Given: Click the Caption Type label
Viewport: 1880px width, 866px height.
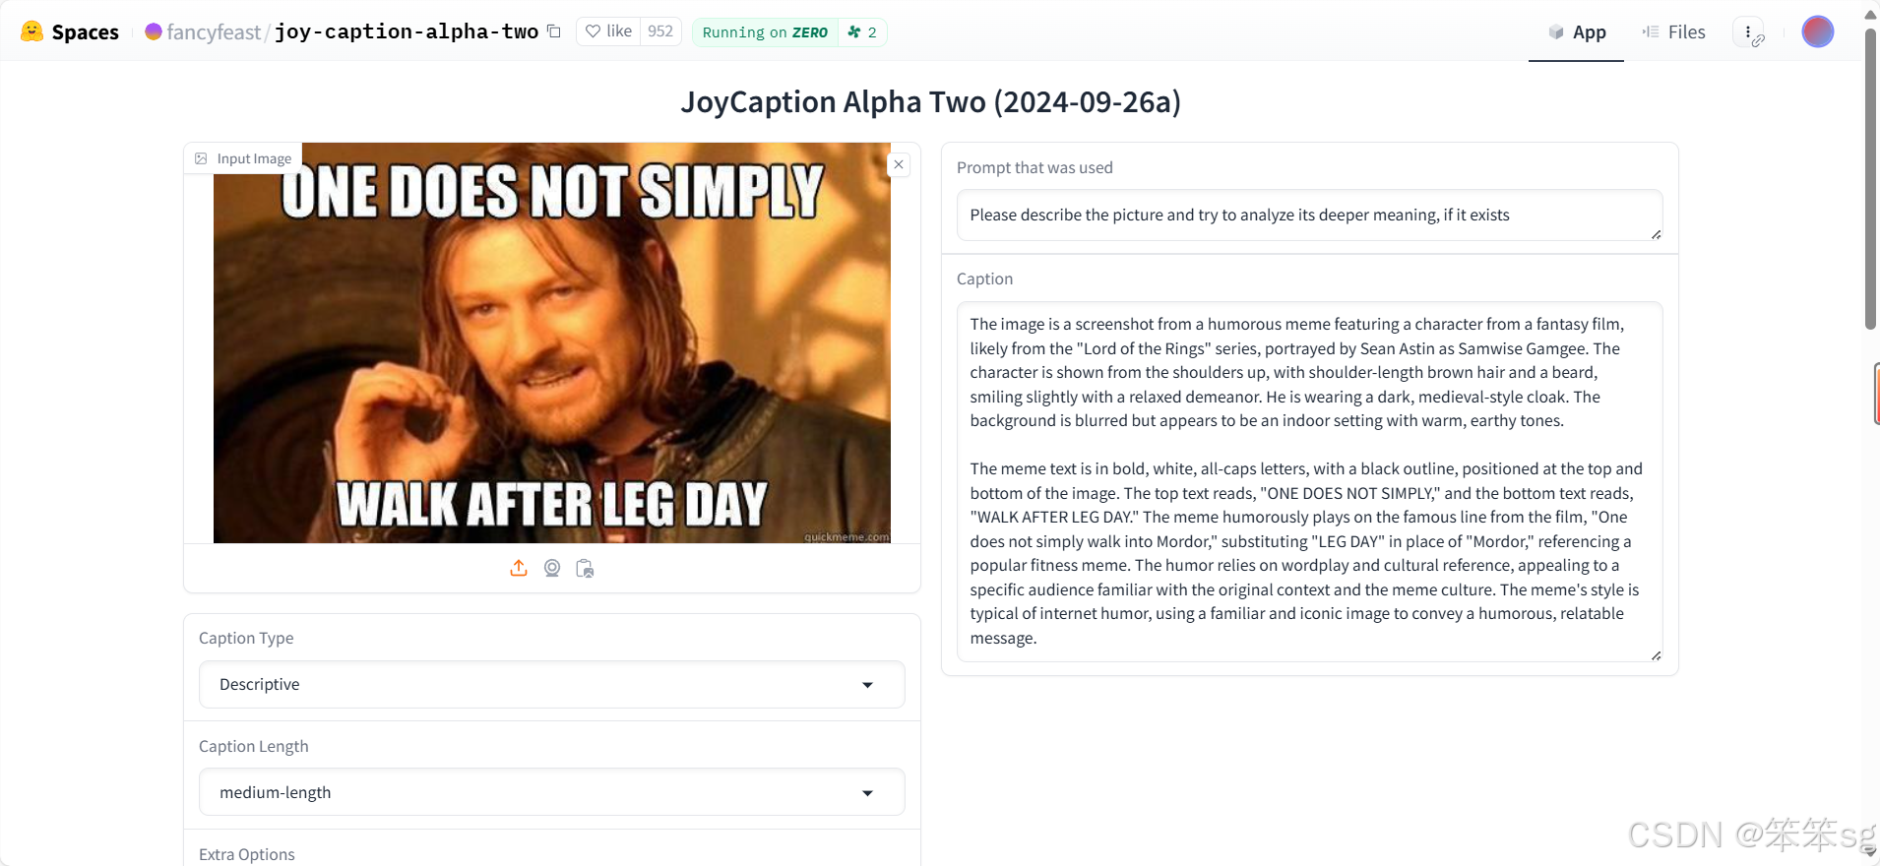Looking at the screenshot, I should pos(246,638).
